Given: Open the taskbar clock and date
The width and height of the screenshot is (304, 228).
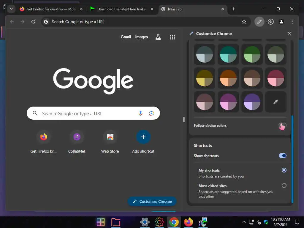Looking at the screenshot, I should [281, 222].
